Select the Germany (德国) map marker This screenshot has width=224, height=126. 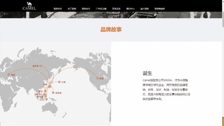(x=9, y=74)
